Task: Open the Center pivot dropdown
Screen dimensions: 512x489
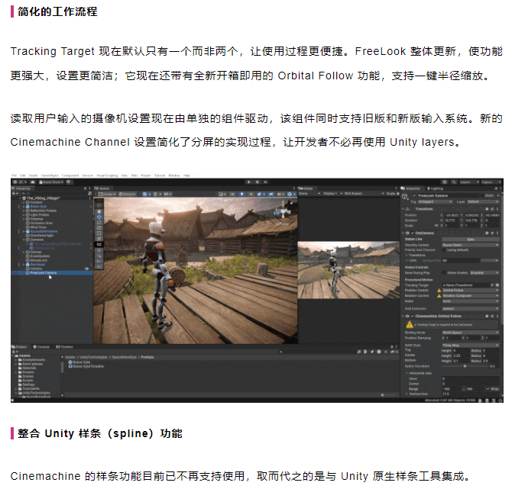Action: pos(108,194)
